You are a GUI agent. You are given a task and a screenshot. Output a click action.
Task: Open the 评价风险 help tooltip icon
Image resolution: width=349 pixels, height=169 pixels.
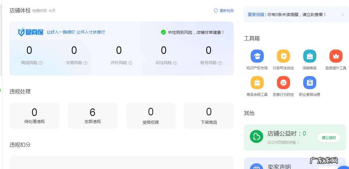130,63
